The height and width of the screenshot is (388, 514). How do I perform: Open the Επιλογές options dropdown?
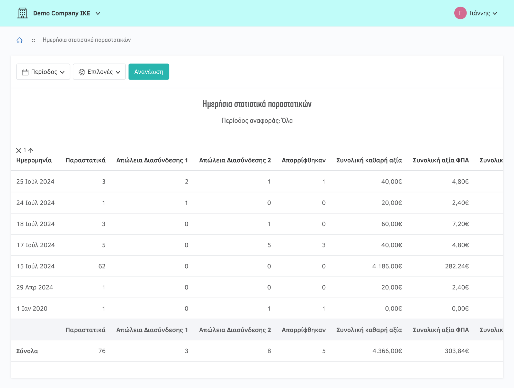tap(99, 72)
